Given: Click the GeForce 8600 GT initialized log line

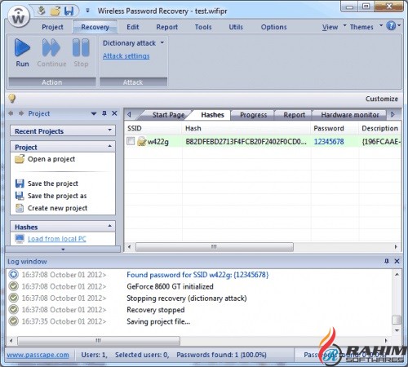Looking at the screenshot, I should tap(170, 286).
